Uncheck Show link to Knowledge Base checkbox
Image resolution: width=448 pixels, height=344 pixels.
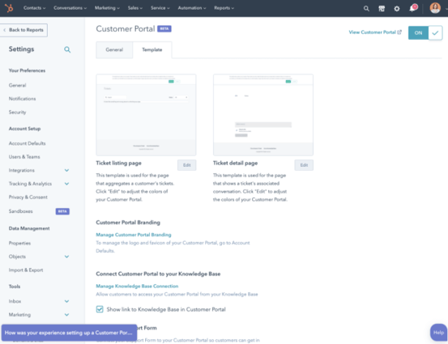pyautogui.click(x=100, y=309)
